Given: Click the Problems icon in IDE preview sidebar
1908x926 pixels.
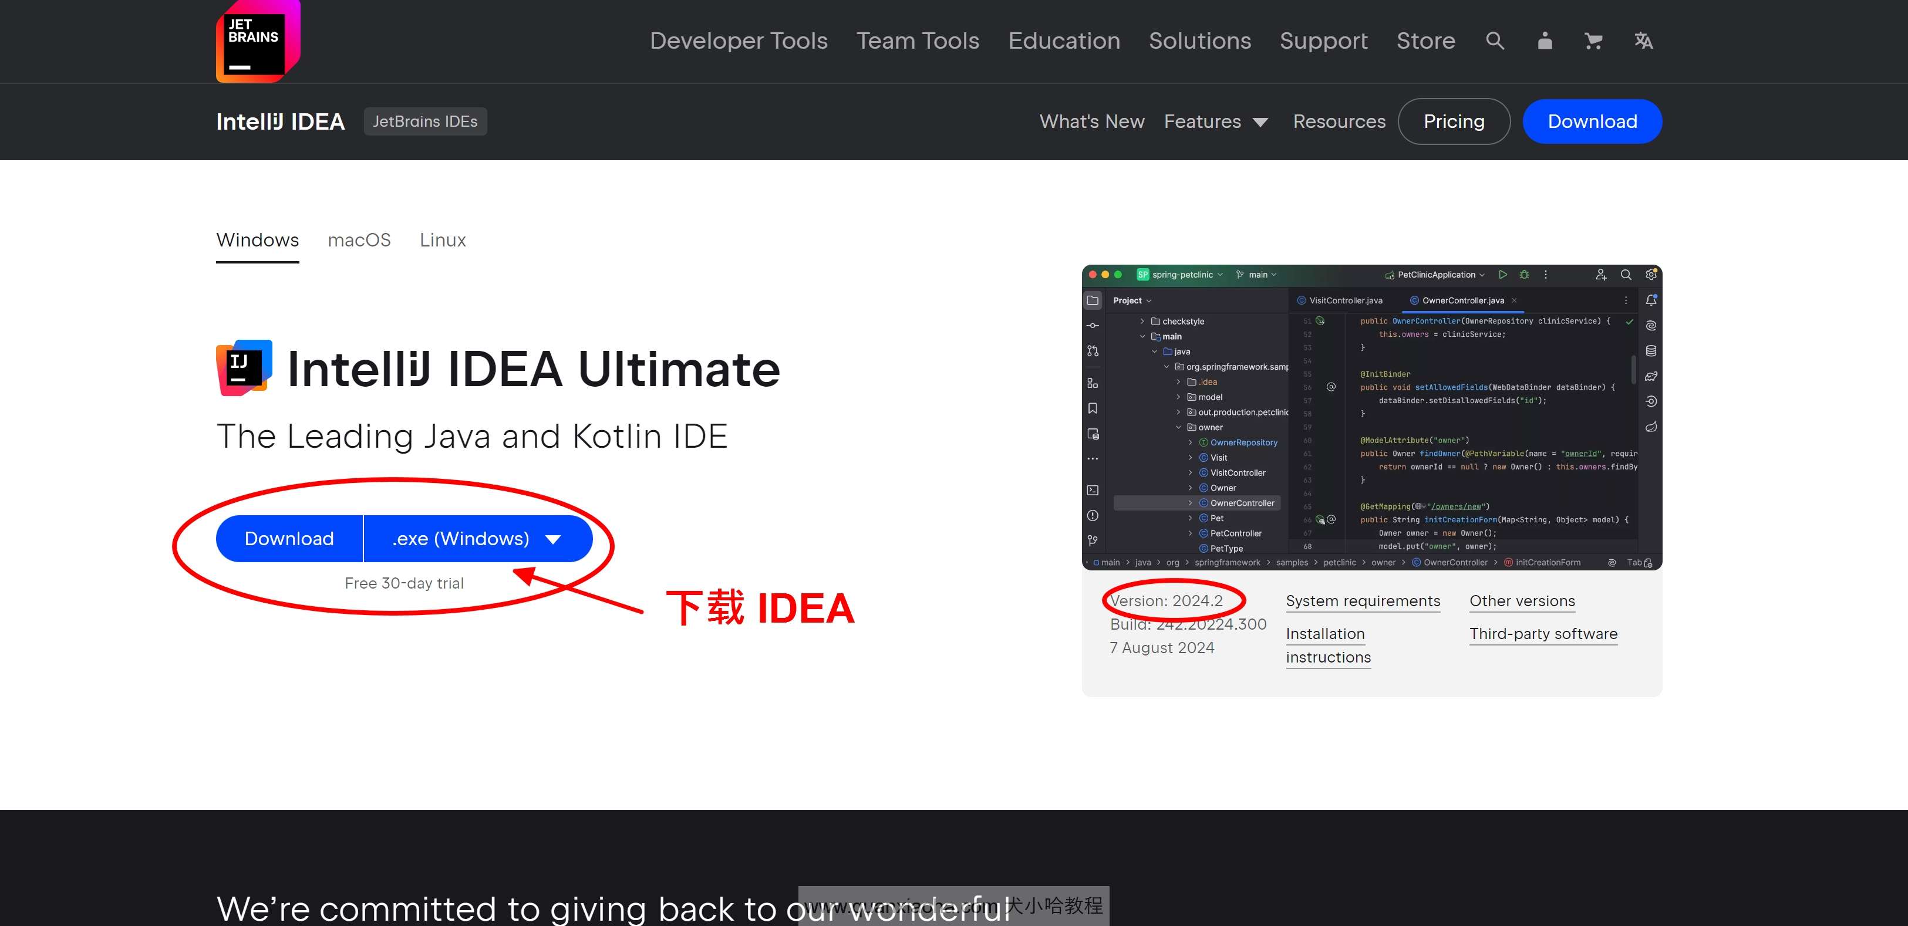Looking at the screenshot, I should [1093, 515].
